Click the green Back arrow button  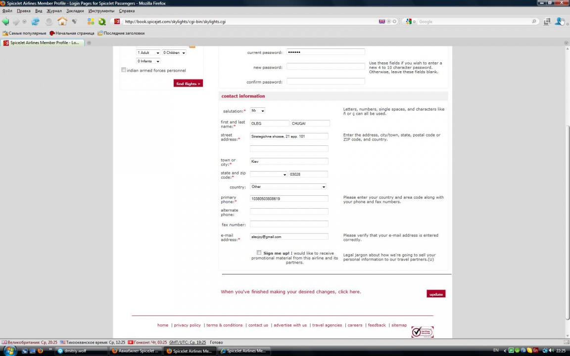pyautogui.click(x=5, y=21)
